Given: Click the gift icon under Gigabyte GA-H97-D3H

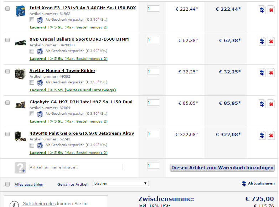Looking at the screenshot, I should [40, 114].
